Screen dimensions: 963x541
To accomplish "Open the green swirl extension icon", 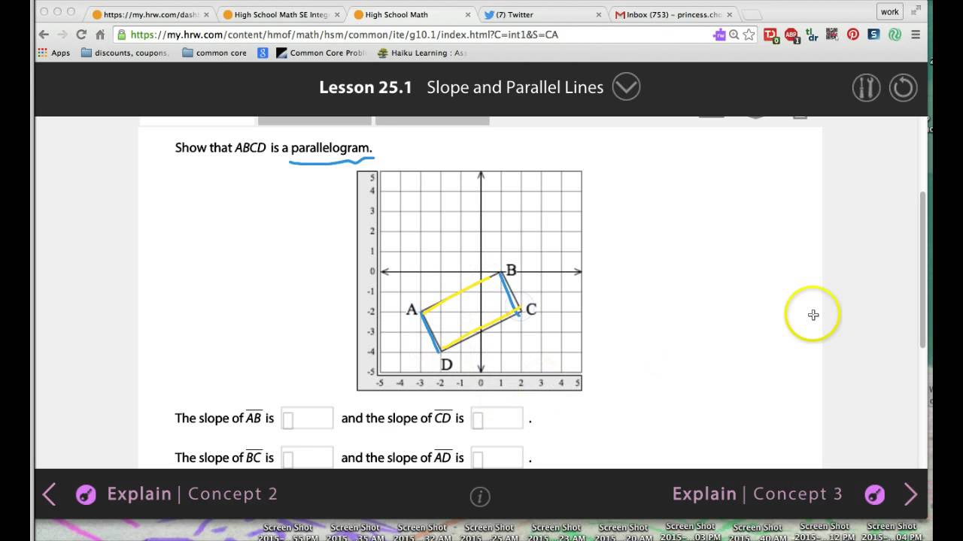I will coord(895,35).
